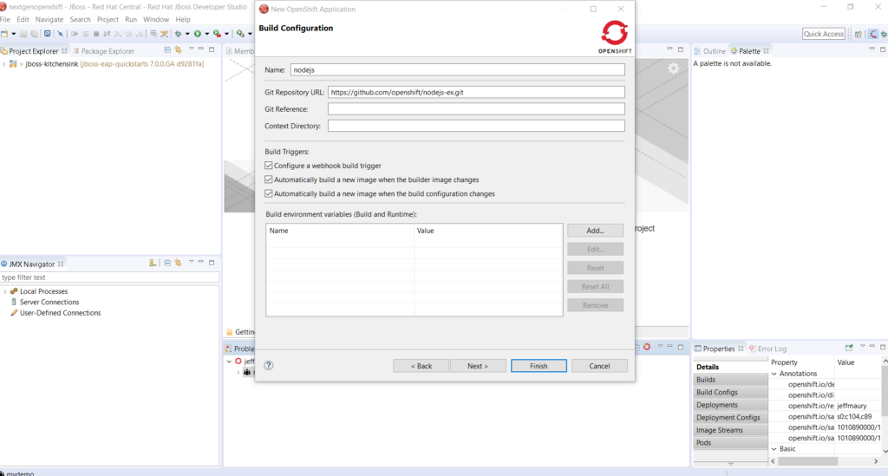This screenshot has height=476, width=888.
Task: Click the gear settings icon in Red Hat Central
Action: pos(673,68)
